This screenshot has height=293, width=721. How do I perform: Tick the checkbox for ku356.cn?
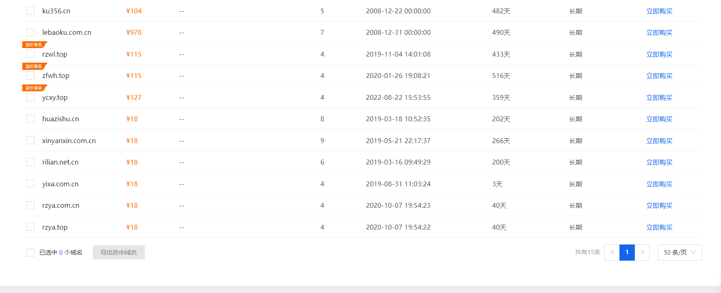[30, 11]
